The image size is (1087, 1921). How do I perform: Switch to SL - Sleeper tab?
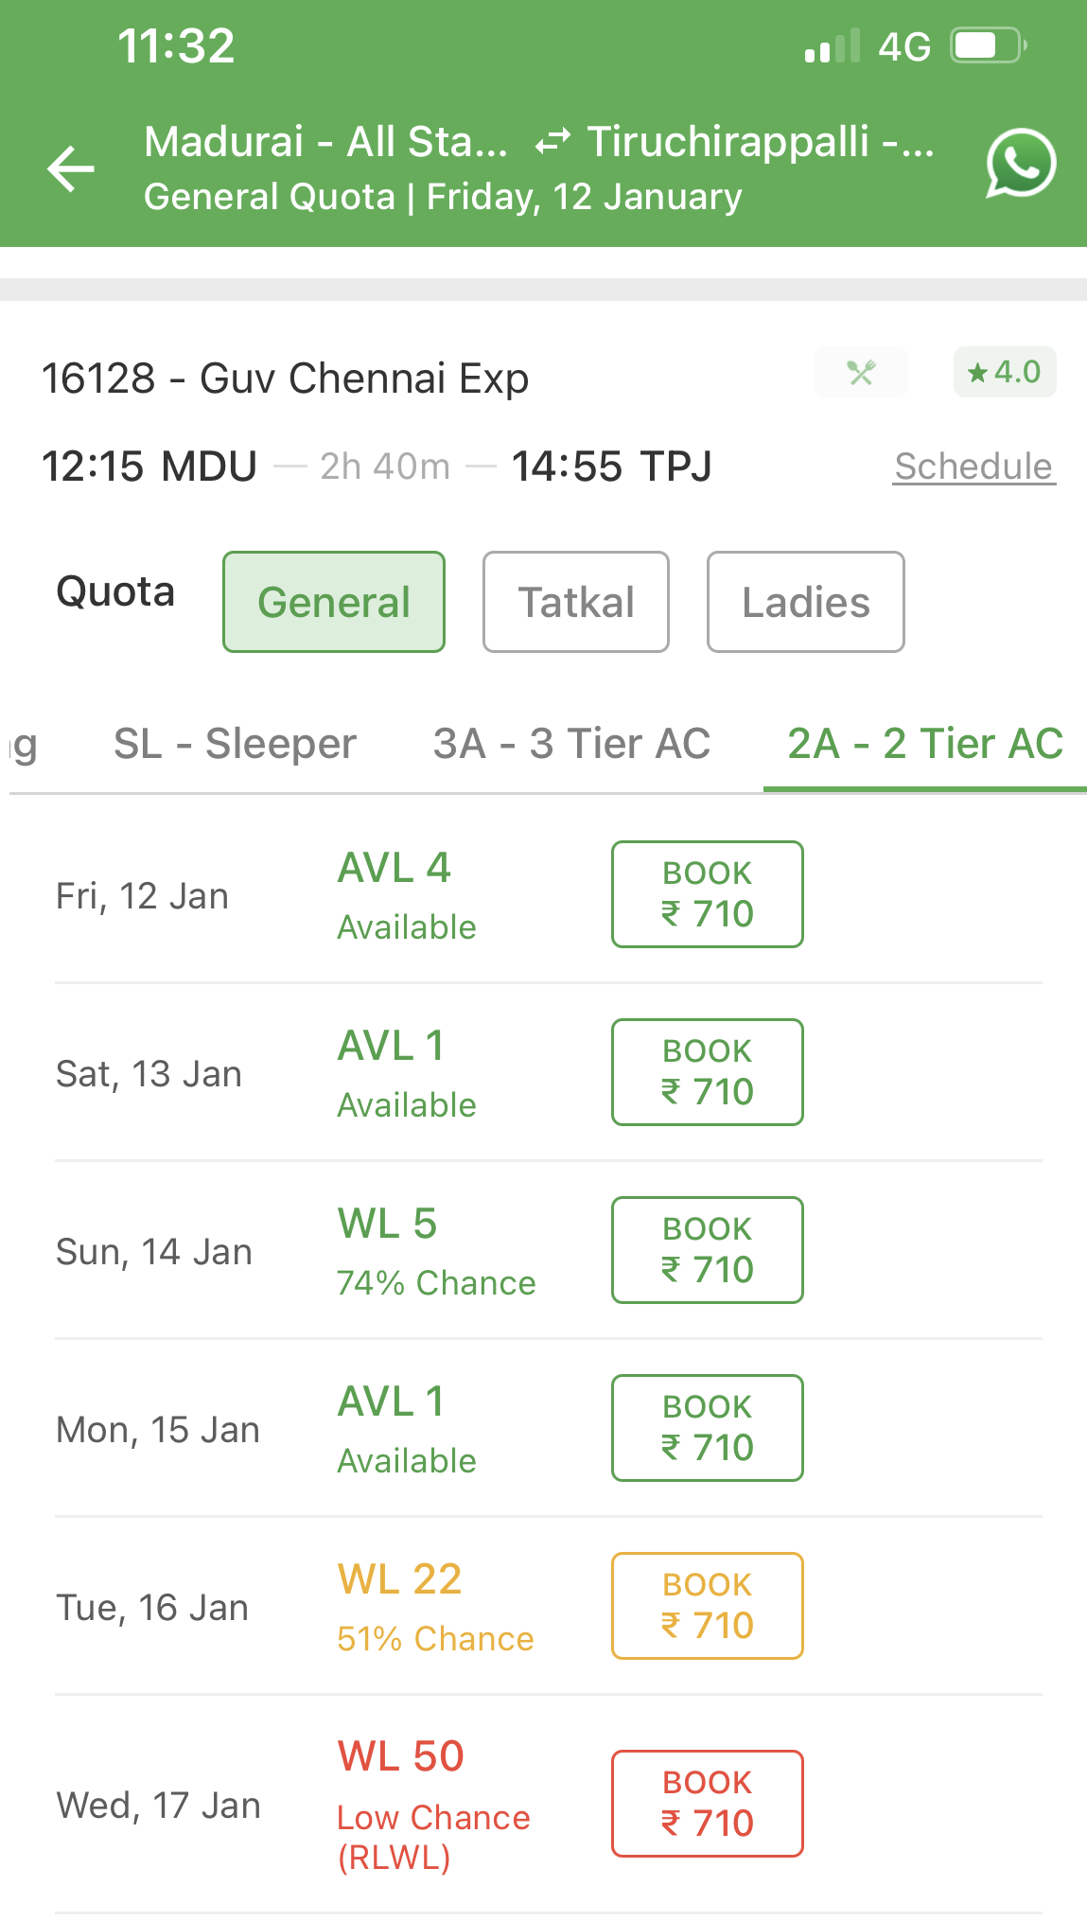(x=235, y=744)
